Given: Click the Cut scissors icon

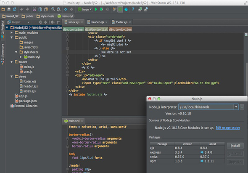Looking at the screenshot, I should tap(34, 10).
